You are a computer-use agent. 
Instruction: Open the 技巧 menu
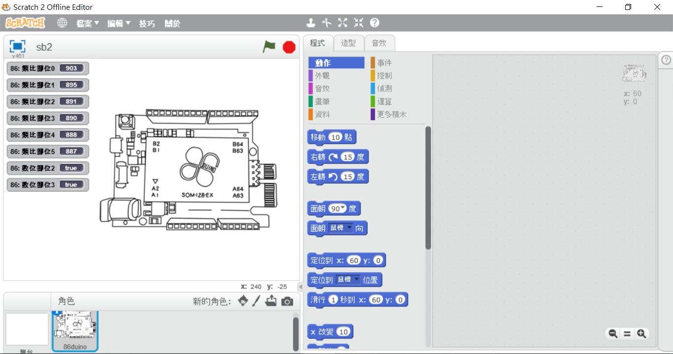(147, 23)
